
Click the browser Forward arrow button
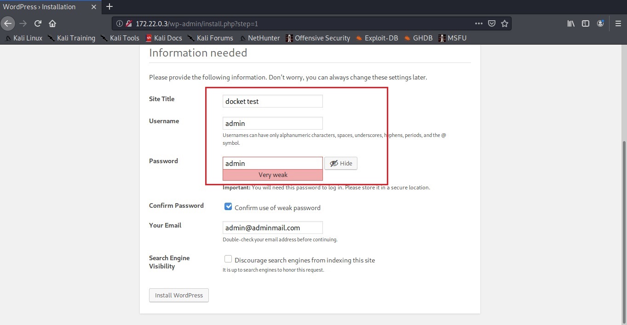[23, 23]
